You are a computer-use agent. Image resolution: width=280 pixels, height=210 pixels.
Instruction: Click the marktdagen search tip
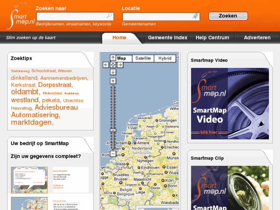[x=32, y=123]
